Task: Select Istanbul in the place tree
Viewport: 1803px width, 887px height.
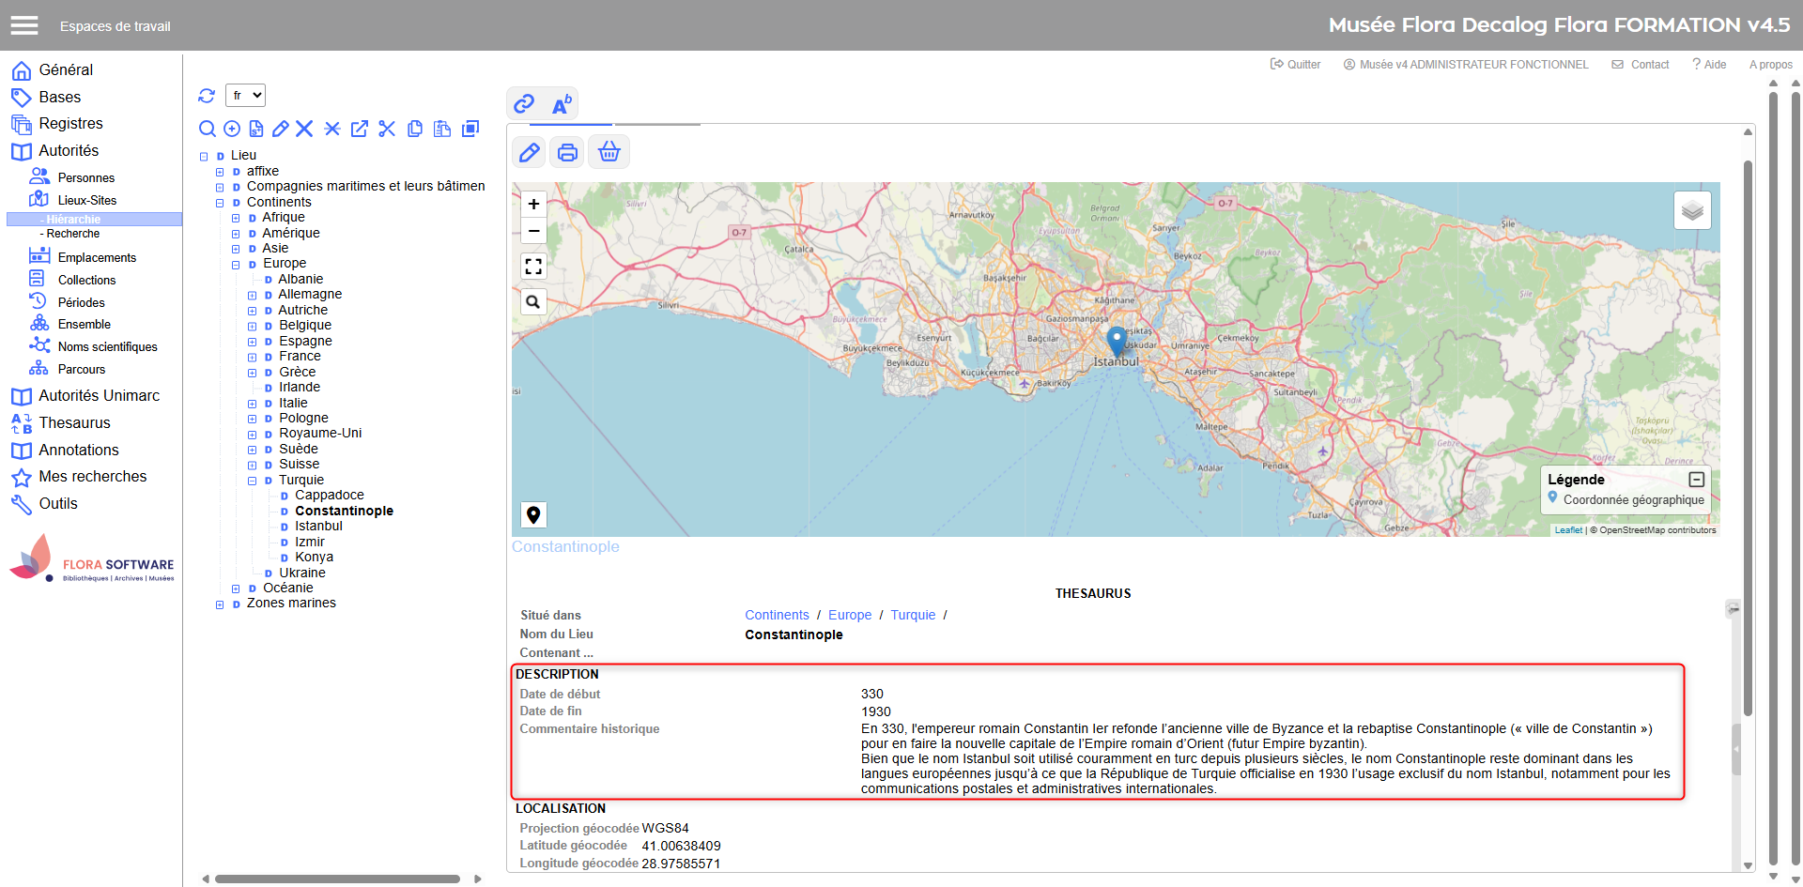Action: pyautogui.click(x=318, y=527)
